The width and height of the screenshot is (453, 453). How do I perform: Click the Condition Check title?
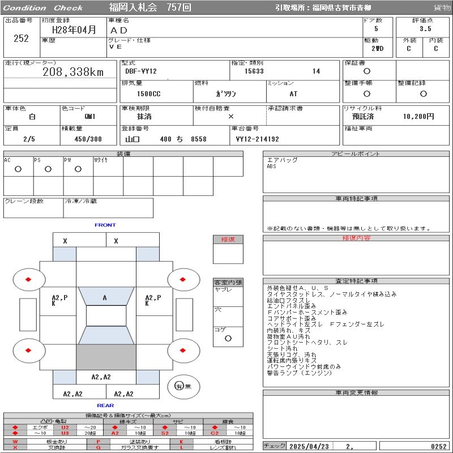(43, 8)
